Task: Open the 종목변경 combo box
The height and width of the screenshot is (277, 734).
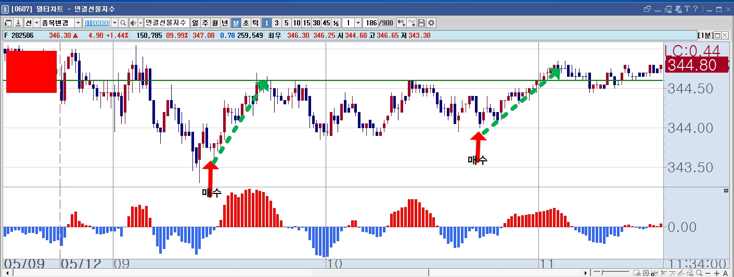Action: (x=61, y=23)
